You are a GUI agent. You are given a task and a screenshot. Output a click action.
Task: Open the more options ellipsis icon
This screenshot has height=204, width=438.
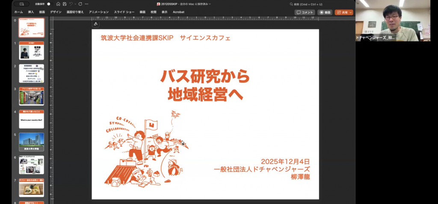click(87, 4)
